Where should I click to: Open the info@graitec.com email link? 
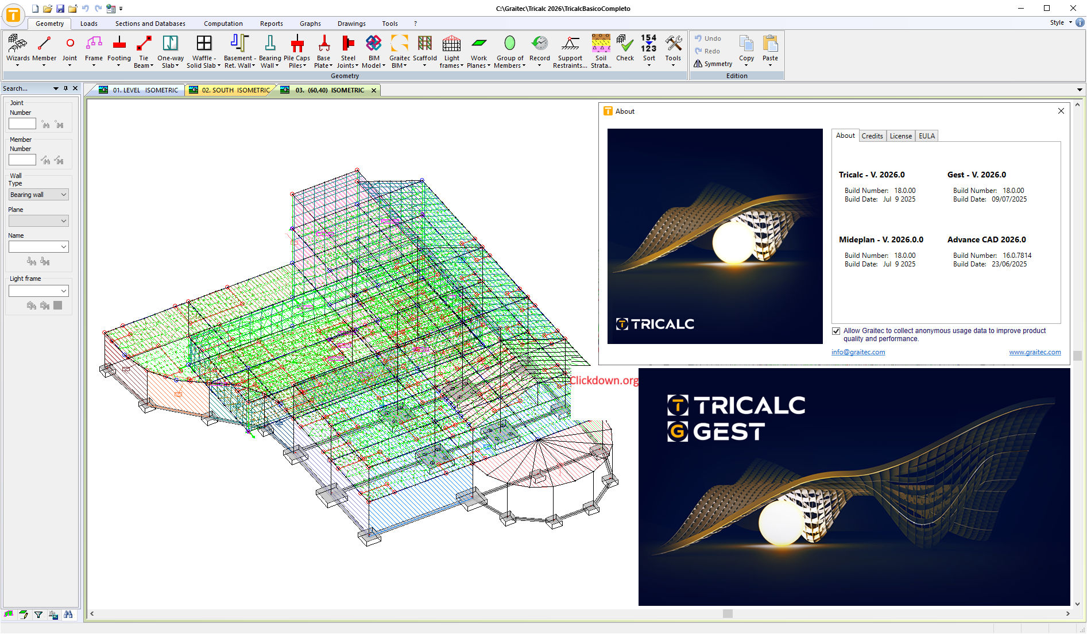click(x=858, y=352)
